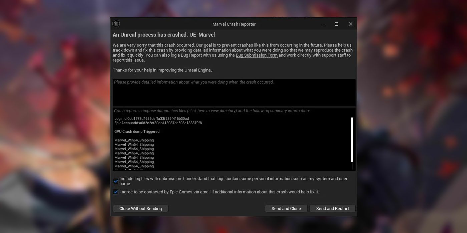Click the crash summary scrollbar thumb
The height and width of the screenshot is (233, 467).
352,139
